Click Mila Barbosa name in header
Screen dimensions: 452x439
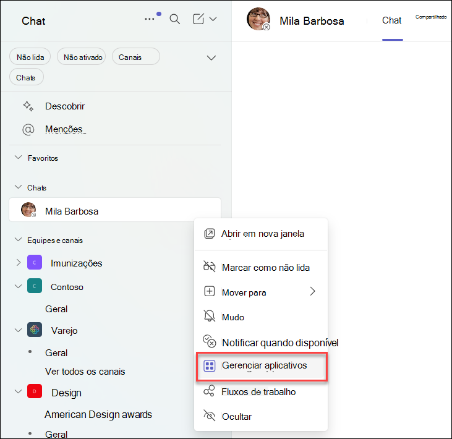click(312, 21)
